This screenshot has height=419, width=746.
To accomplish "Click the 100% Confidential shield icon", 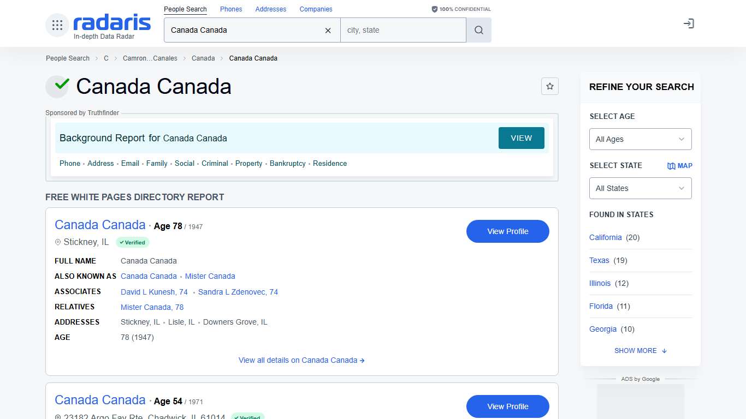I will [x=434, y=9].
